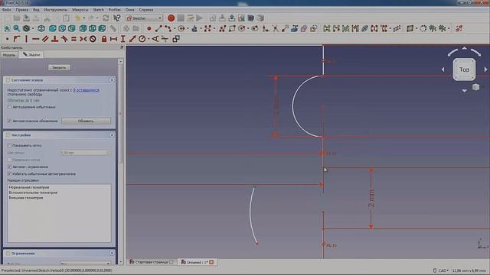Apply the angle constraint
Viewport: 490px width, 275px height.
click(155, 39)
